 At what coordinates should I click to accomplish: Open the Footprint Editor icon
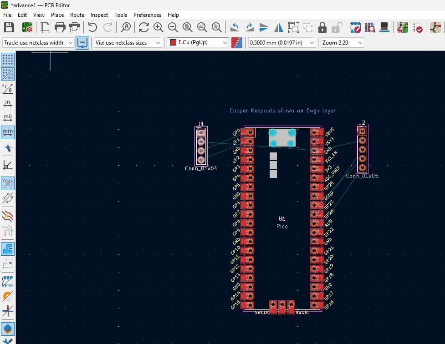355,27
